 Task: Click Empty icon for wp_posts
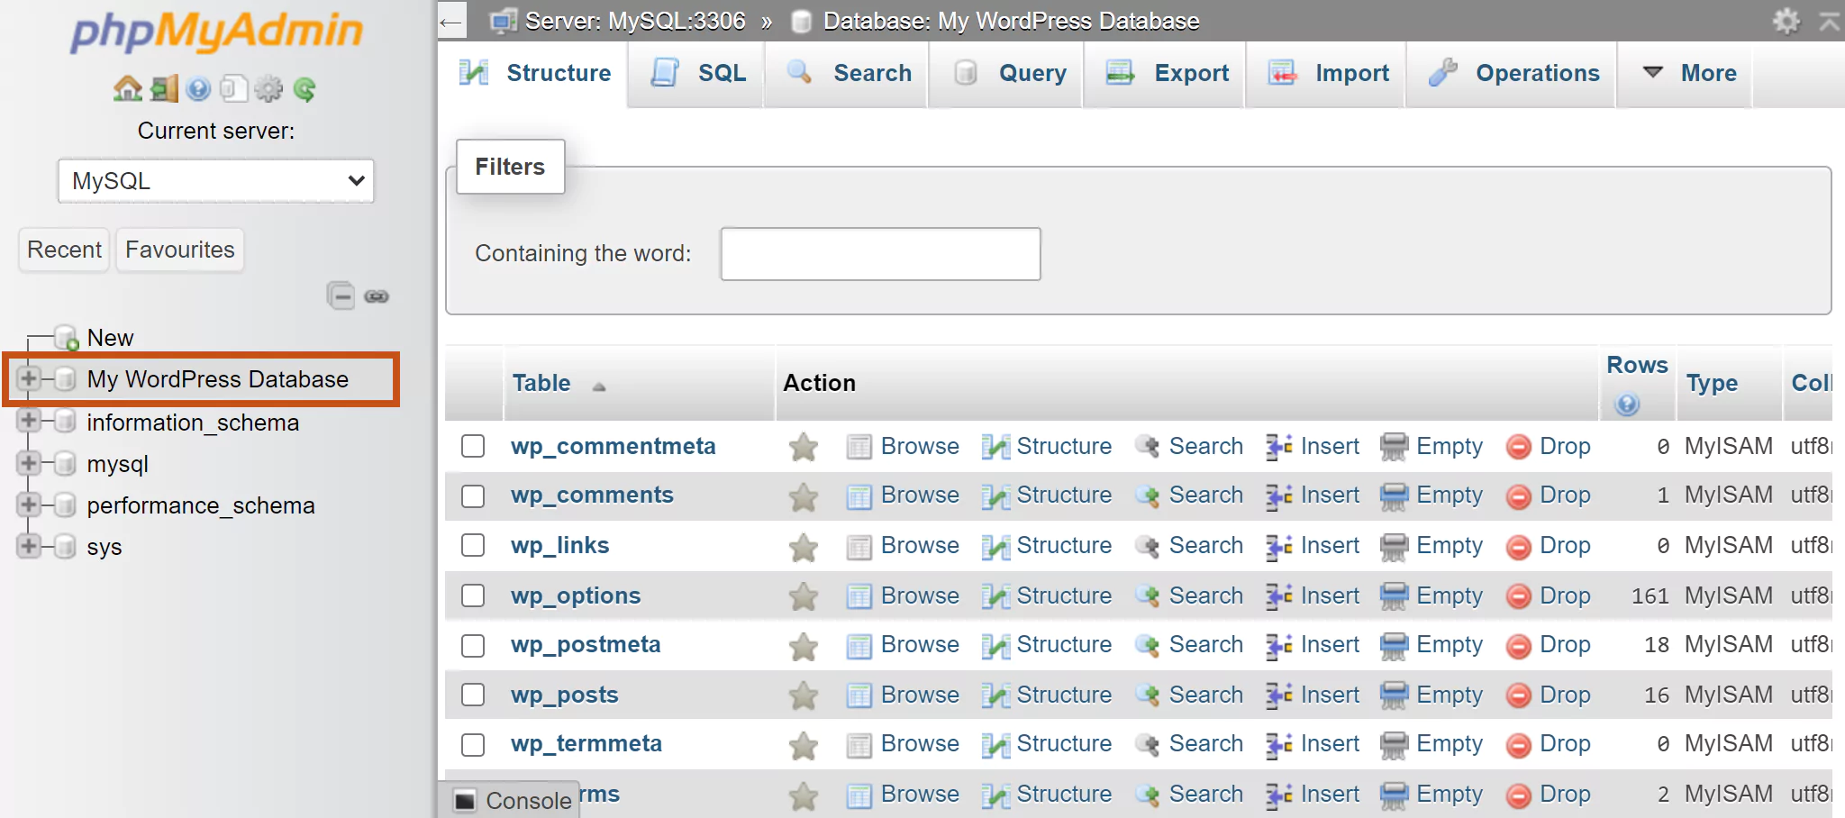pyautogui.click(x=1394, y=695)
